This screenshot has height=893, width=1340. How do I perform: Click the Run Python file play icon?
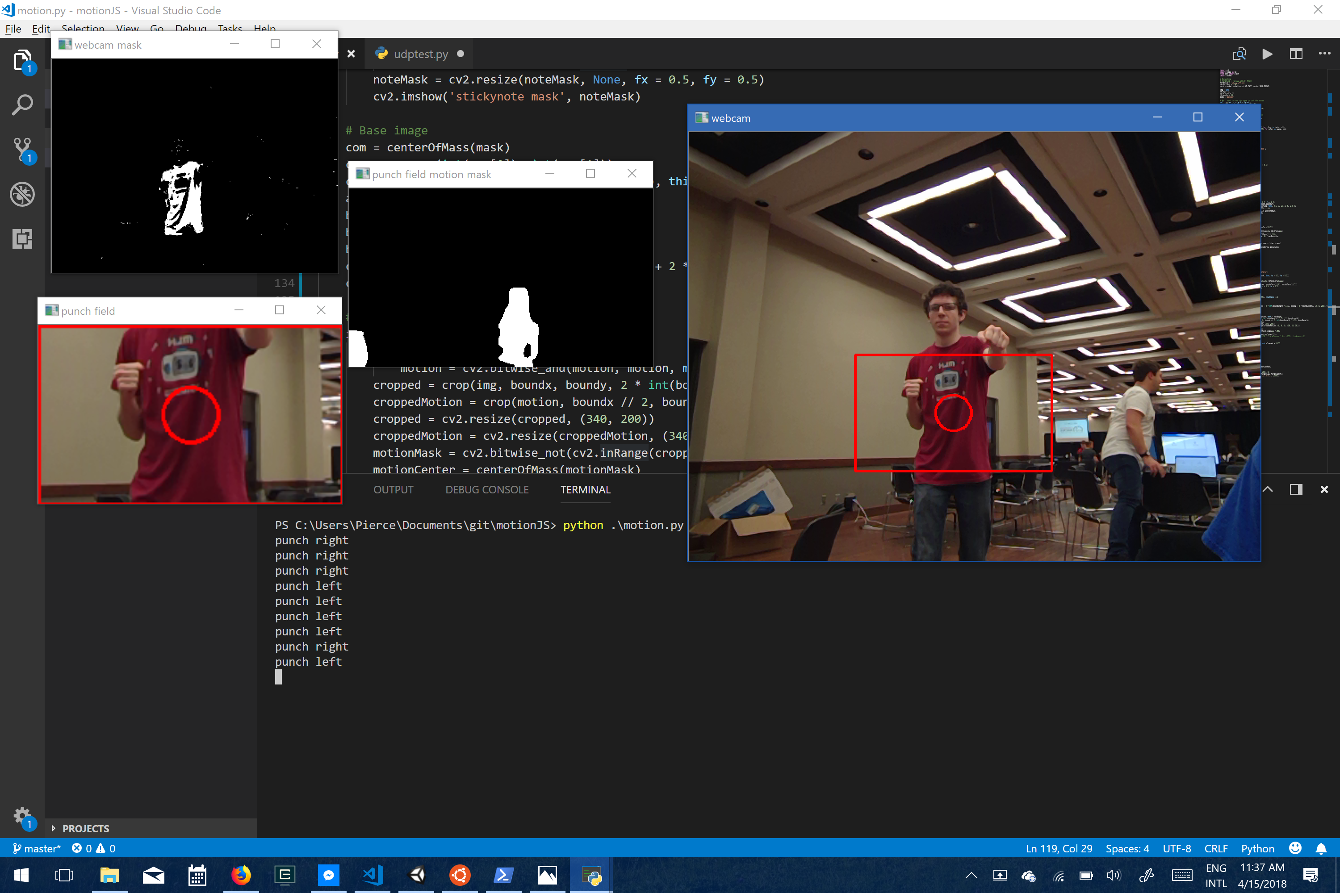(x=1267, y=54)
